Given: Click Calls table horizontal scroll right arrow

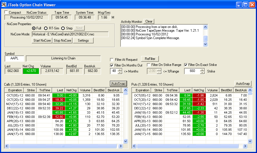Looking at the screenshot, I should (120, 146).
